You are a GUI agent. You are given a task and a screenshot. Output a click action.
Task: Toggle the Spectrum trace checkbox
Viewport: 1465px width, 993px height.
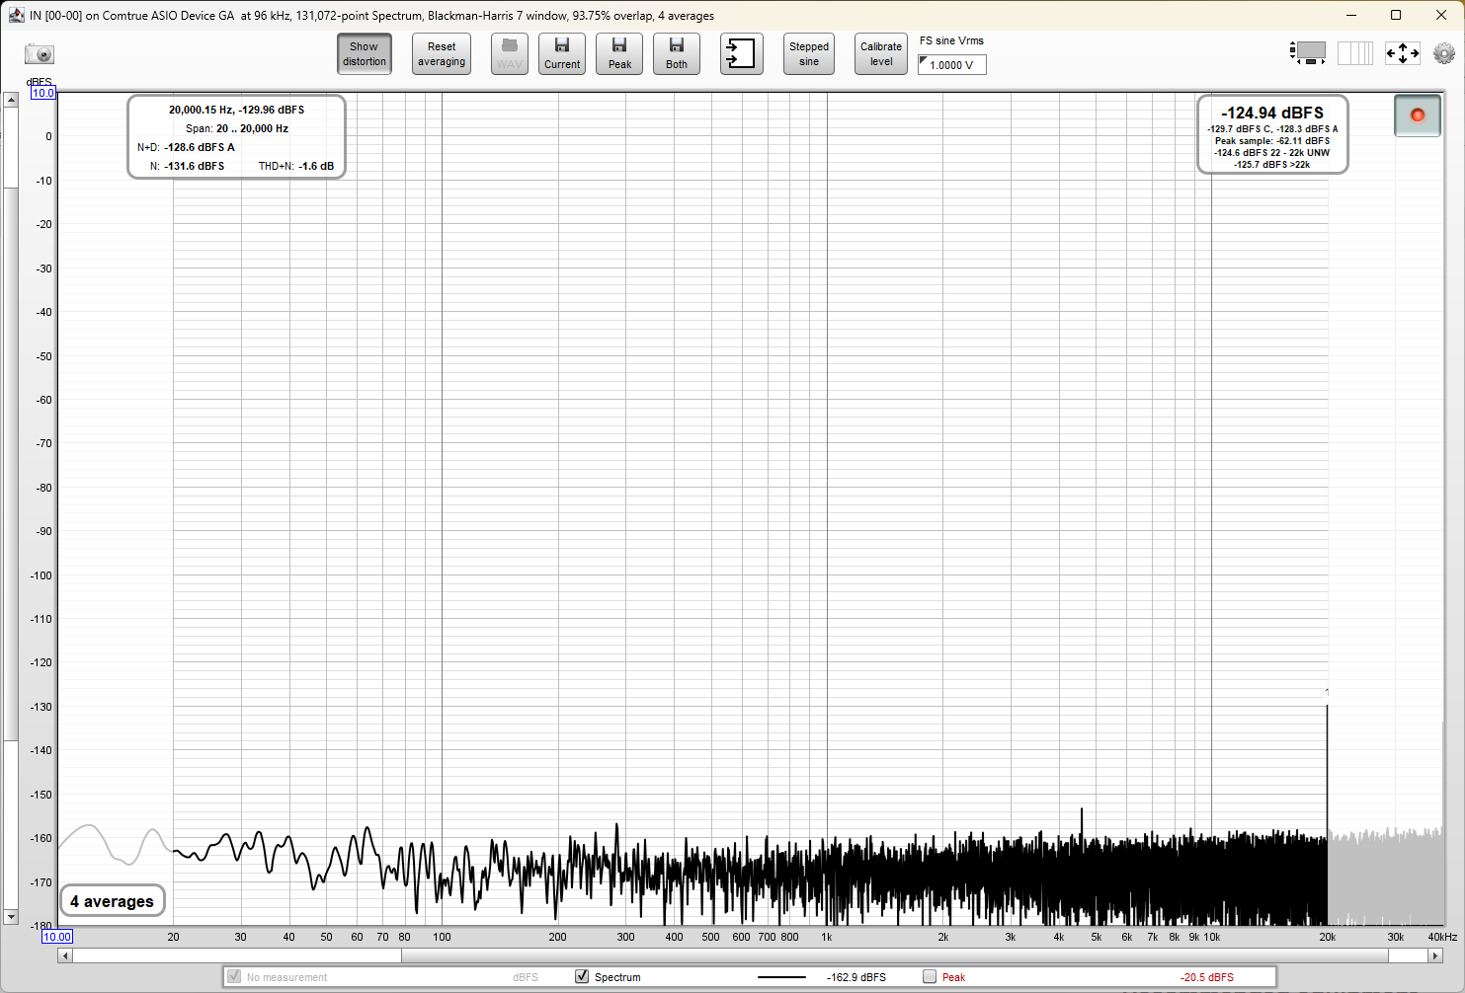(x=582, y=976)
